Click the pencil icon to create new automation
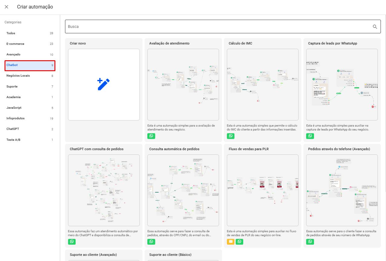This screenshot has height=261, width=386. (x=103, y=84)
